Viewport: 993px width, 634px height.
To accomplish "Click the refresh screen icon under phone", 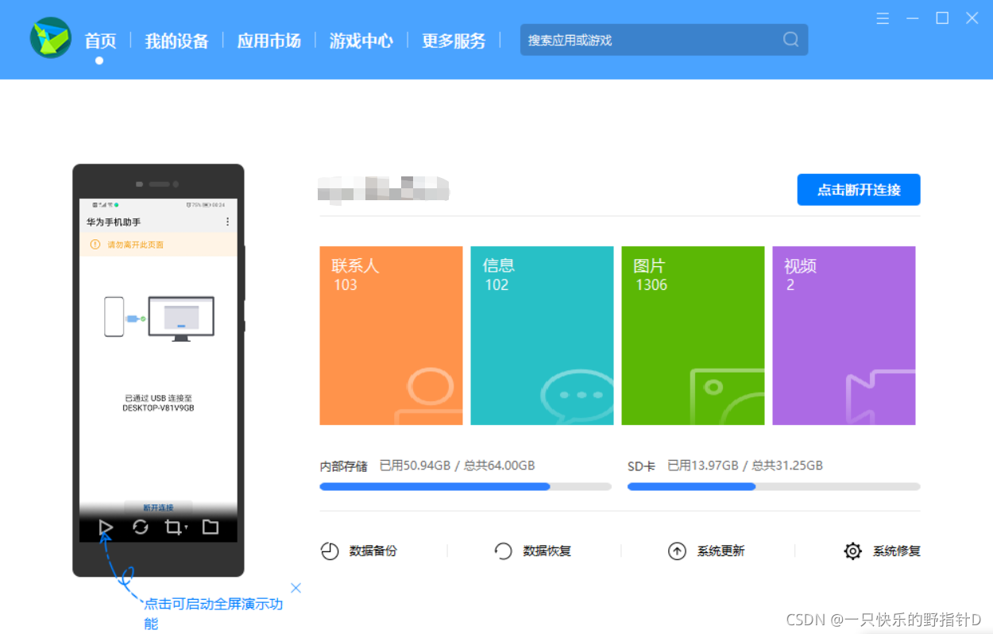I will tap(141, 527).
